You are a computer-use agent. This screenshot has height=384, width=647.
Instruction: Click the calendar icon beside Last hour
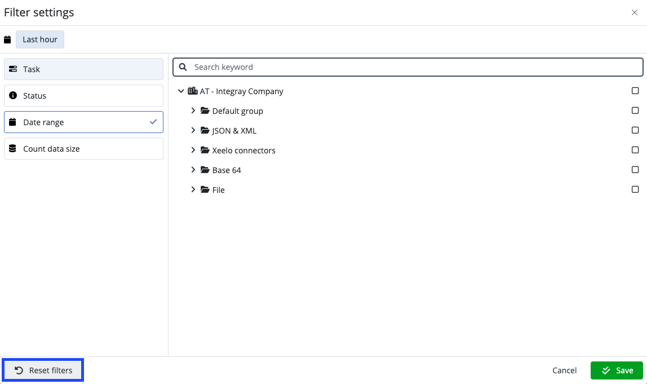click(x=7, y=39)
